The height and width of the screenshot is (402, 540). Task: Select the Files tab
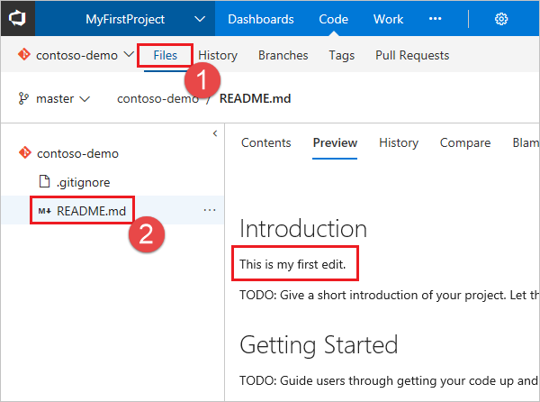pyautogui.click(x=165, y=56)
